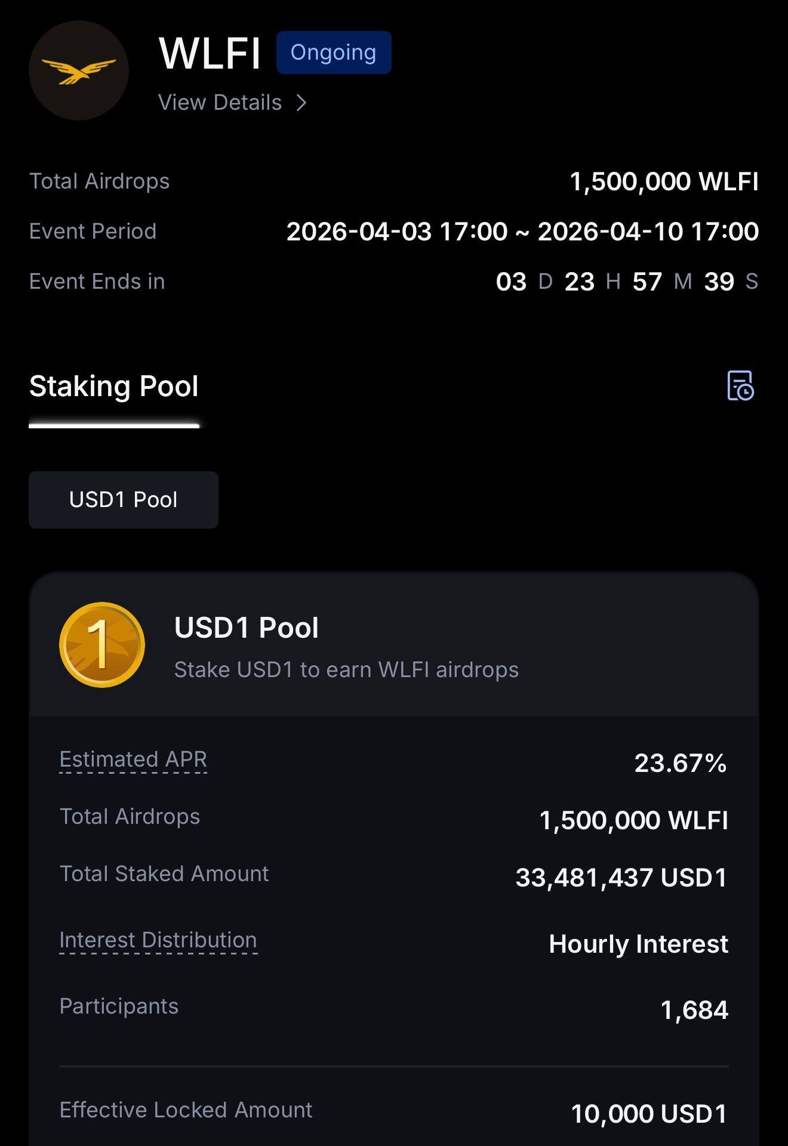Click the "Stake USD1 to earn" subtitle
788x1146 pixels.
coord(346,670)
